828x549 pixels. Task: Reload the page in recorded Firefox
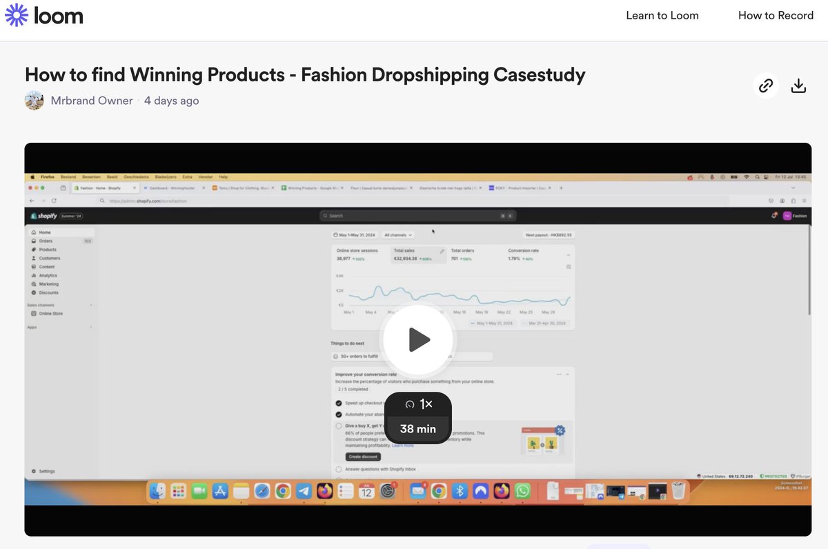[55, 201]
